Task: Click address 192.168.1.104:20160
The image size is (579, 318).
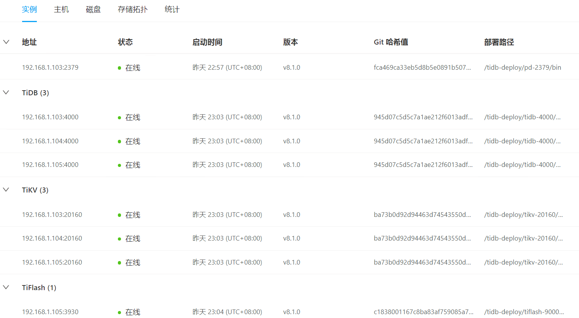Action: tap(52, 238)
